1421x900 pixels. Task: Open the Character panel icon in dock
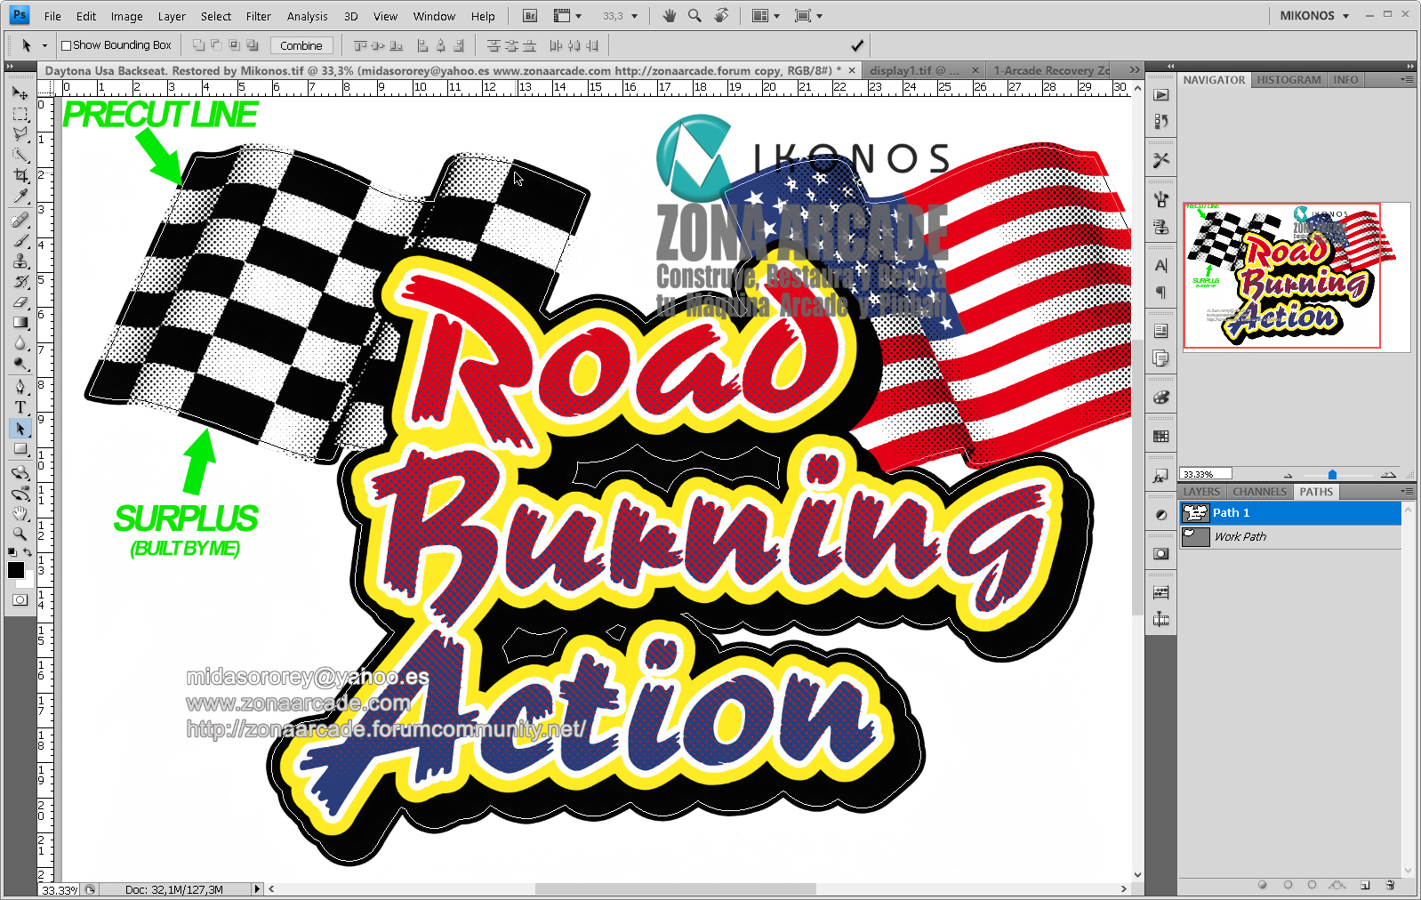[1160, 265]
